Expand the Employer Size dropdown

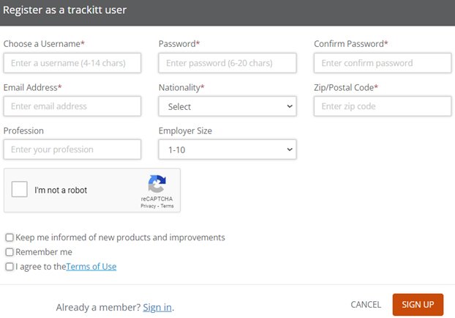tap(227, 149)
